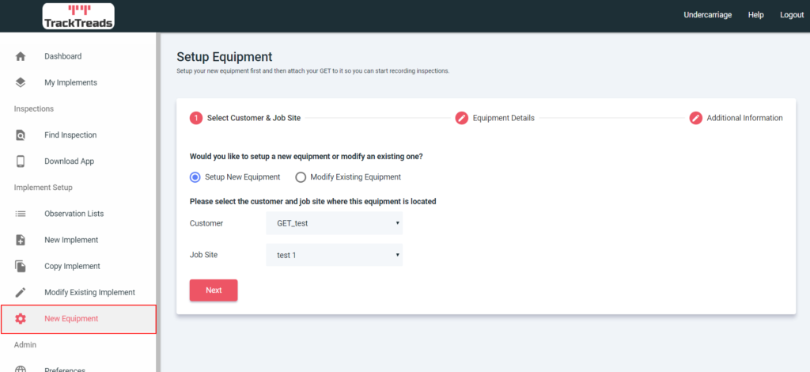Screen dimensions: 810x372
Task: Select Modify Existing Equipment radio button
Action: (x=301, y=177)
